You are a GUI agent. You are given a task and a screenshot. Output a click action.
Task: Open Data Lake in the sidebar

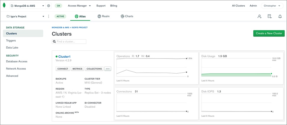[x=12, y=48]
